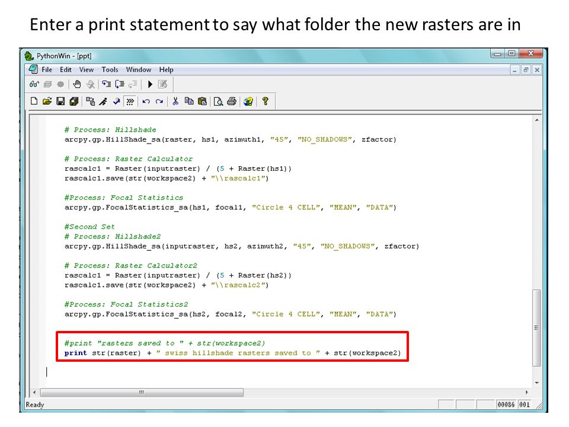Click the 'Ready' status bar text
Viewport: 569px width, 427px height.
(35, 404)
